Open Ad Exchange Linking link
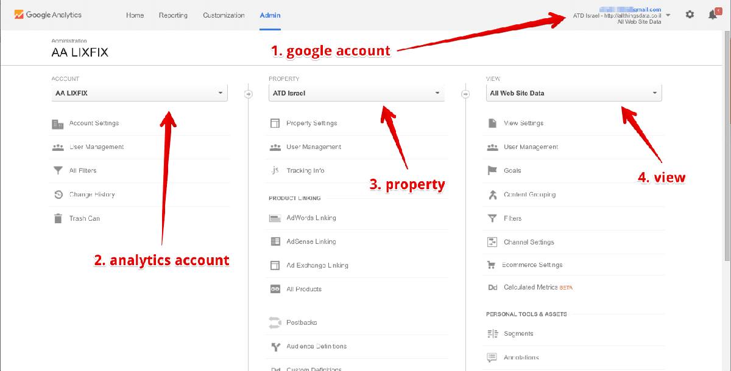 pyautogui.click(x=317, y=265)
